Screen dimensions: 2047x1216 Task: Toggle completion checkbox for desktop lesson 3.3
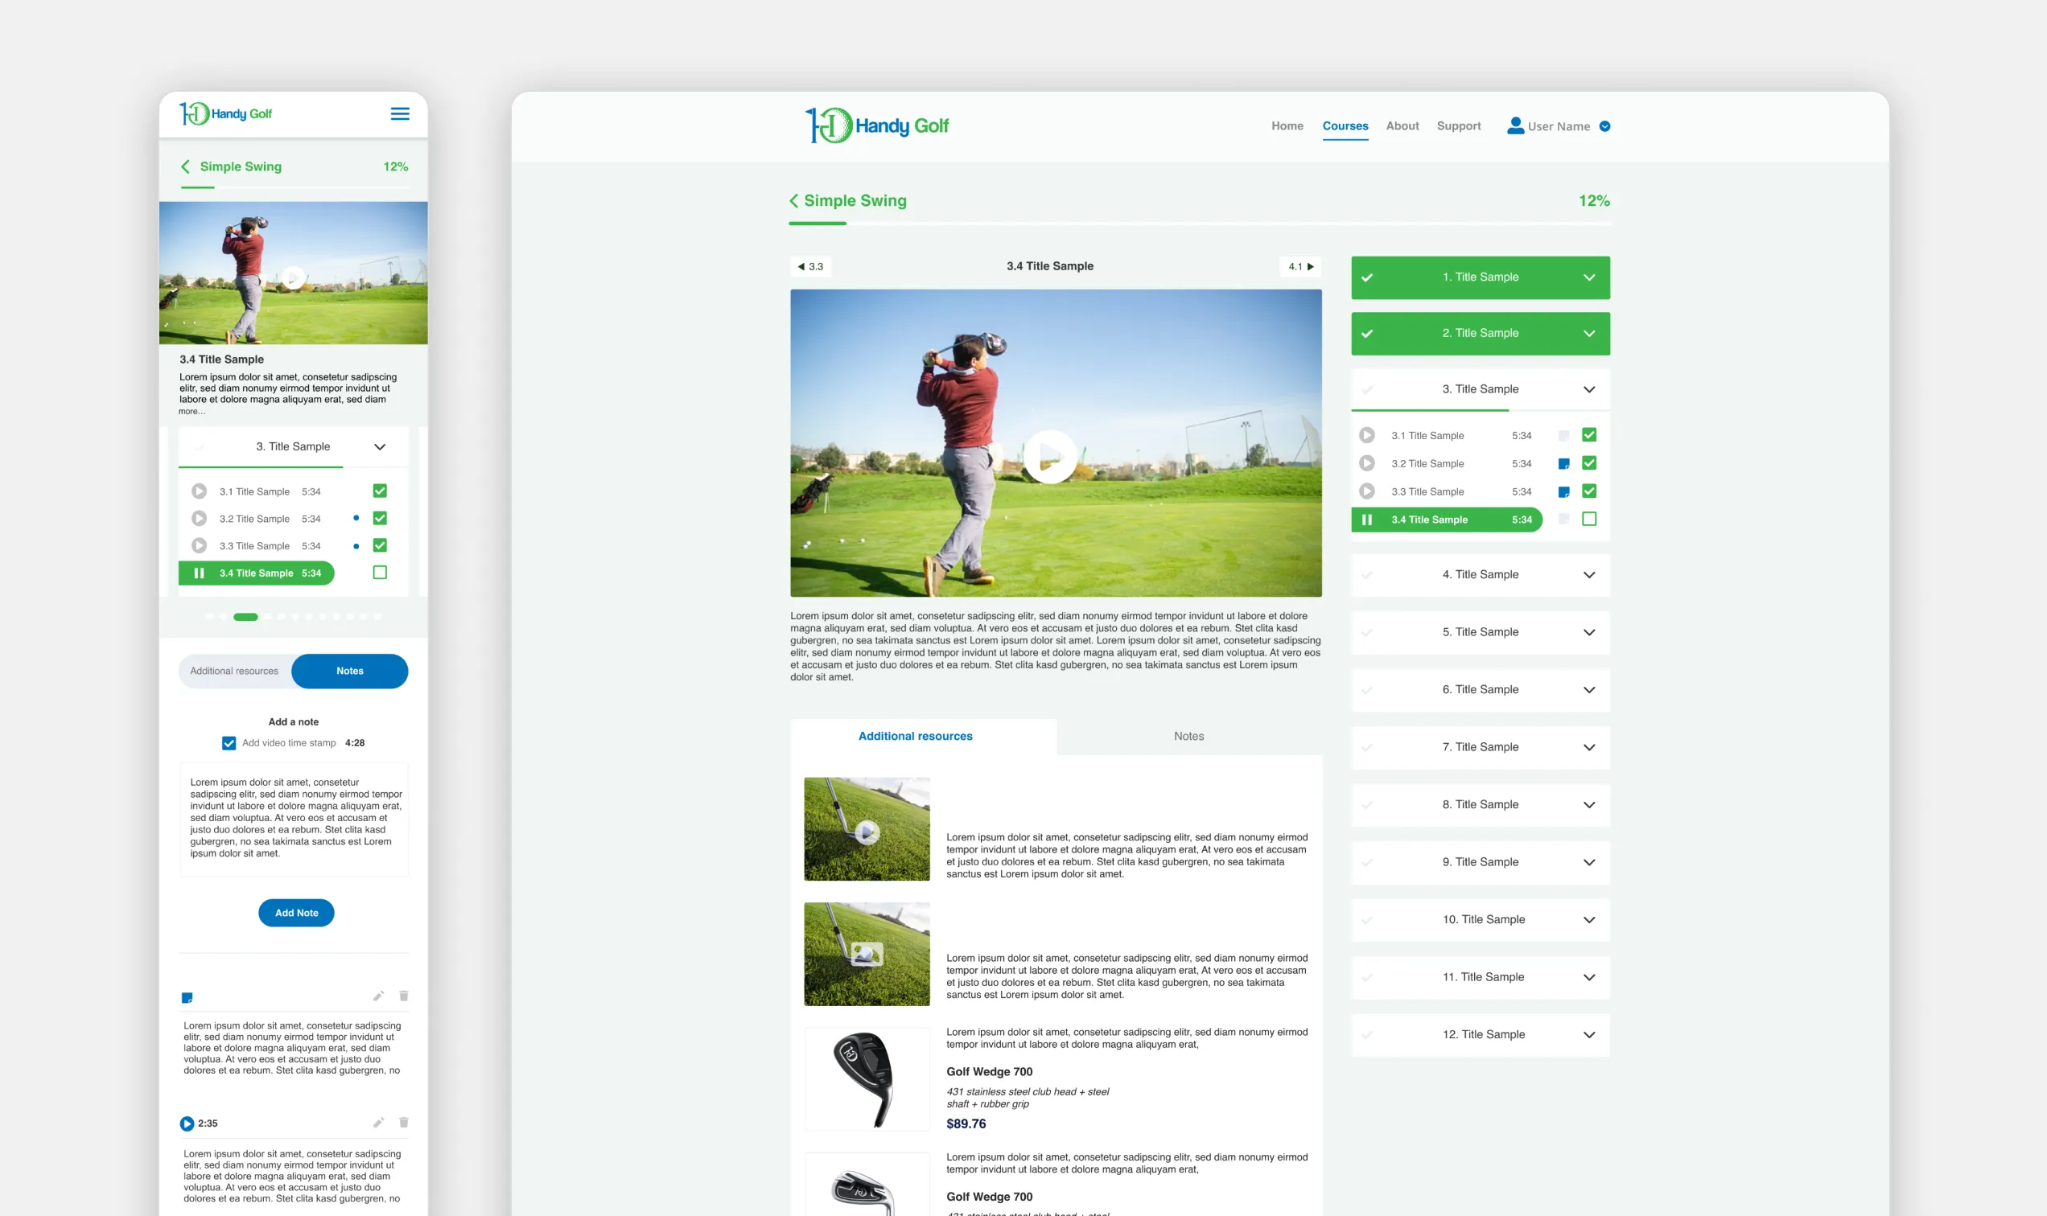tap(1588, 491)
